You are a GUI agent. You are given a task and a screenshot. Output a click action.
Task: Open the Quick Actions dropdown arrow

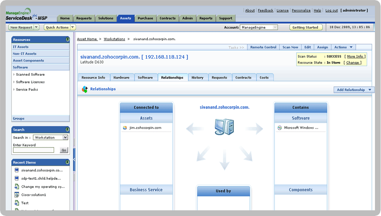(73, 27)
